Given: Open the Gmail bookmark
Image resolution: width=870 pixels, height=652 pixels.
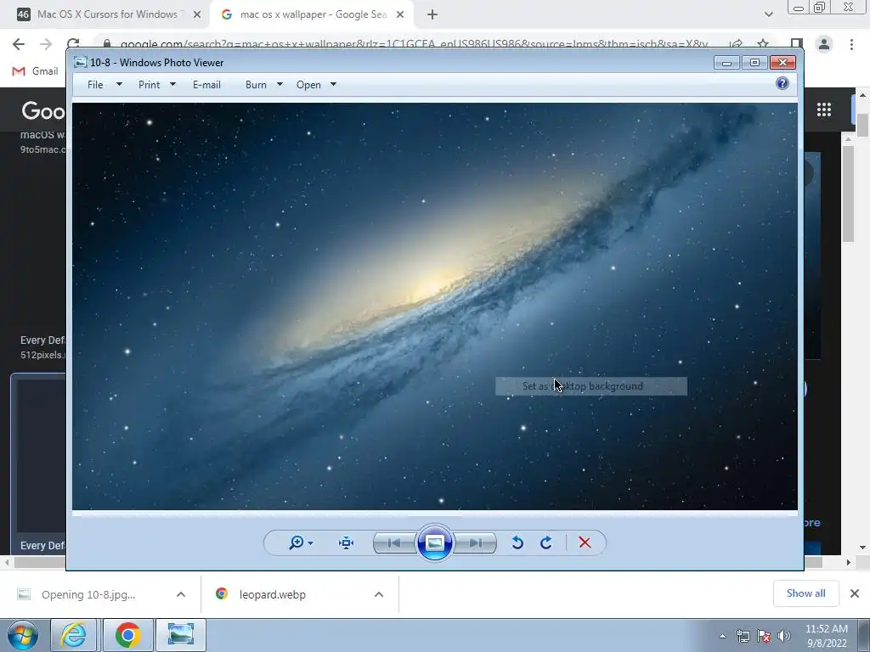Looking at the screenshot, I should tap(36, 71).
